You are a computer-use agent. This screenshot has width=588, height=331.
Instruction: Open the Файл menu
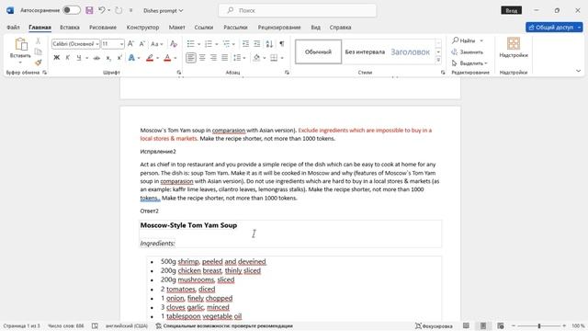click(x=13, y=28)
